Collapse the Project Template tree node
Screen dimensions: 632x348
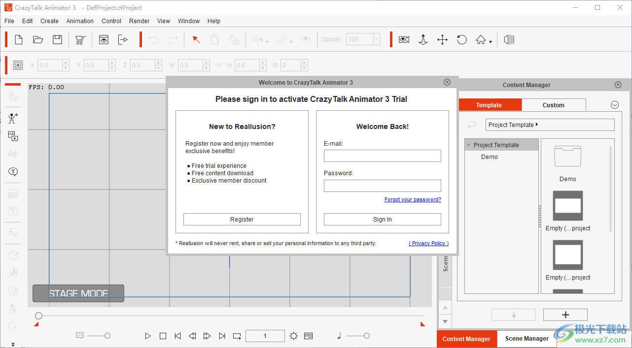click(x=469, y=145)
